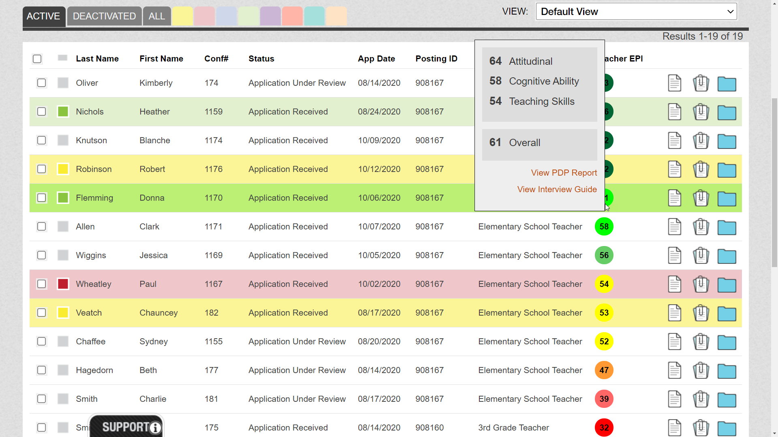Sort by First Name column header
Image resolution: width=778 pixels, height=437 pixels.
click(x=161, y=59)
